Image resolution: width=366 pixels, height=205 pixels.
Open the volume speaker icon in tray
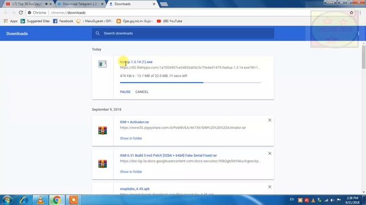coord(332,200)
